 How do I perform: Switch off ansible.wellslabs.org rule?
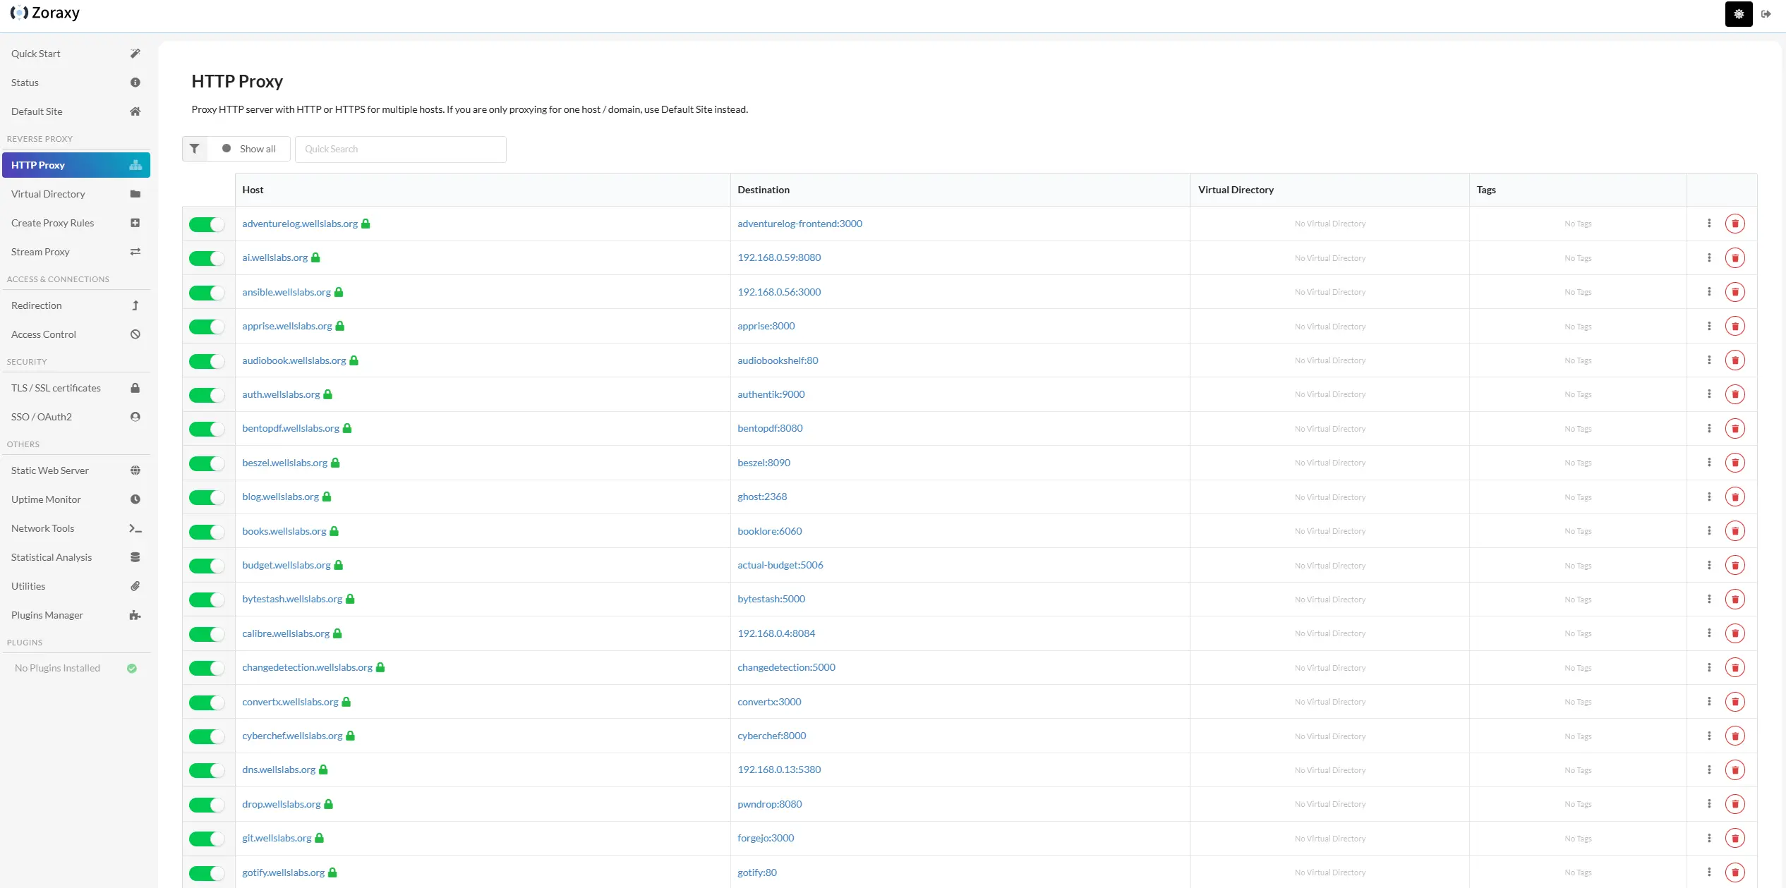(x=207, y=293)
